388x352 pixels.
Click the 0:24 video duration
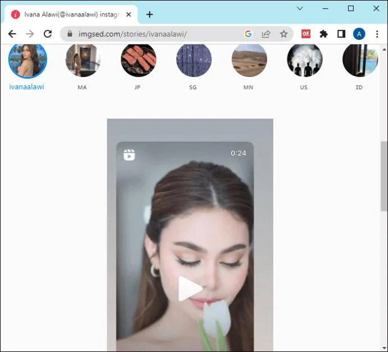(x=238, y=153)
